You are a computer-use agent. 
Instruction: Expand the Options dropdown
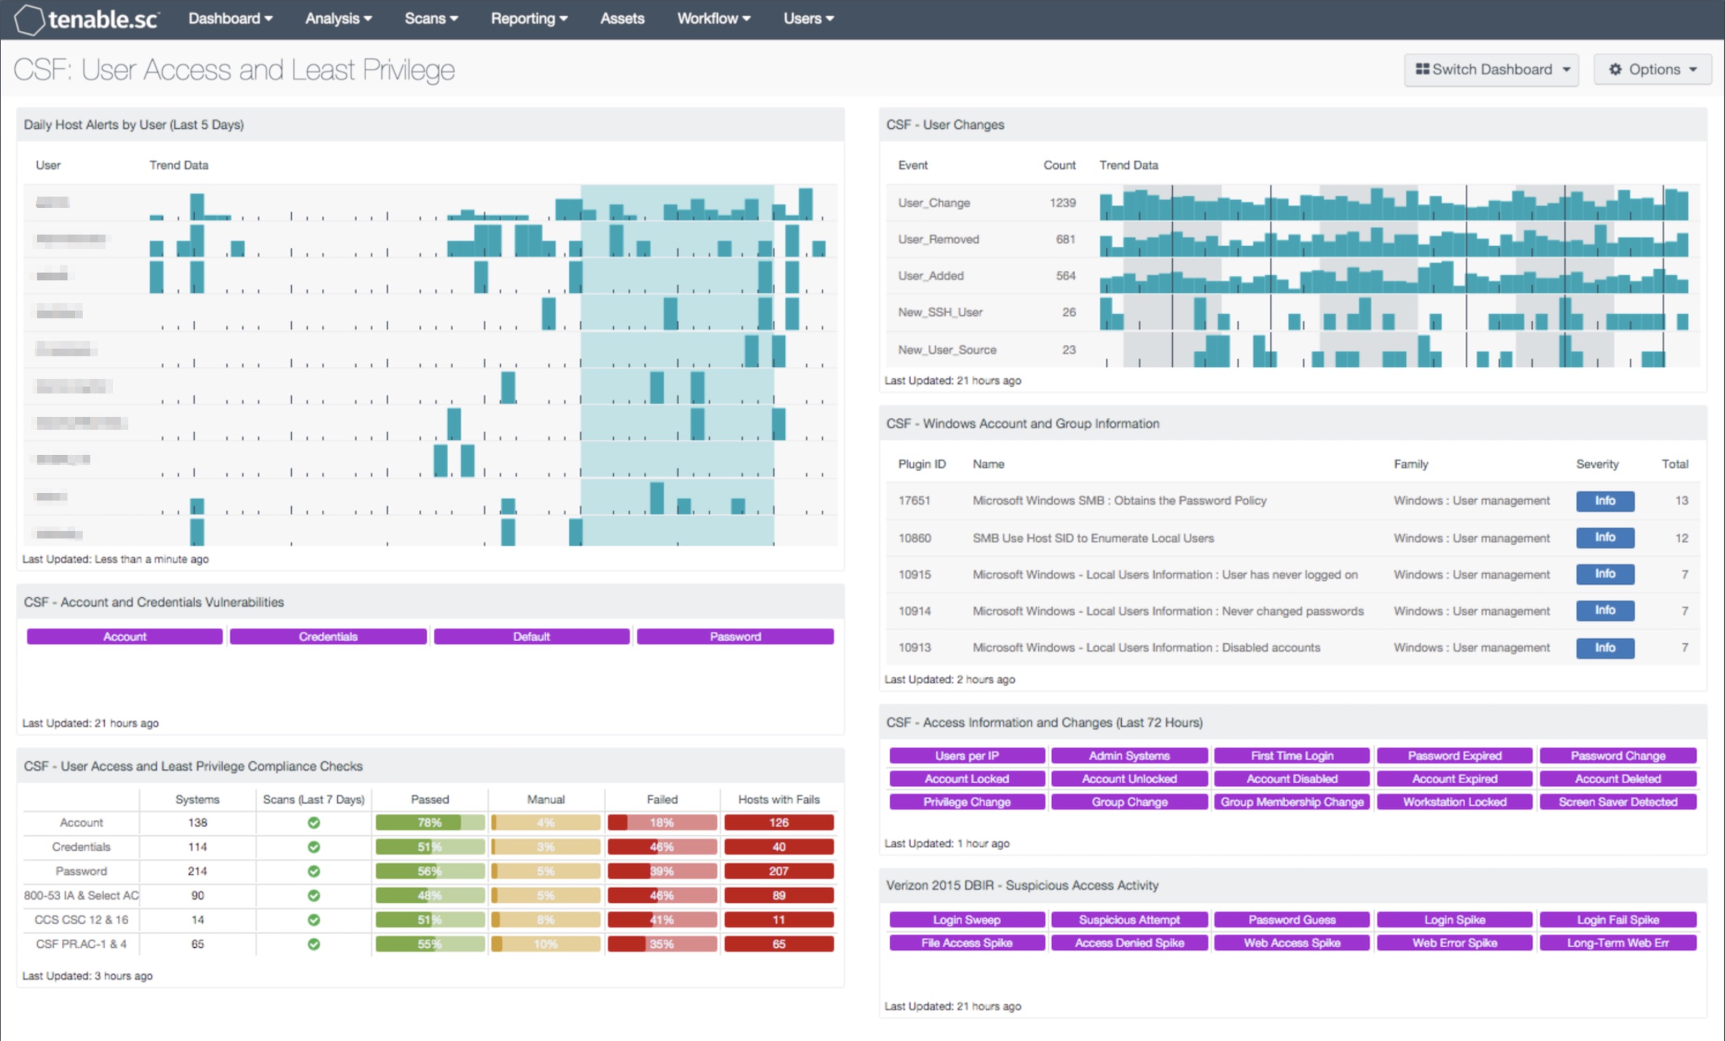click(x=1653, y=70)
